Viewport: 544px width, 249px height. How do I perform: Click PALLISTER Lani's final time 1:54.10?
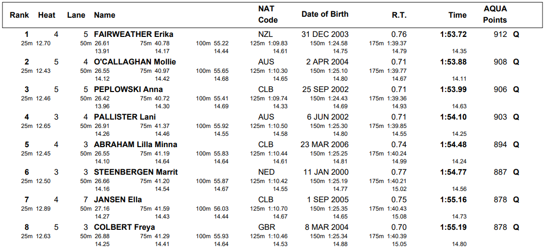[x=453, y=117]
